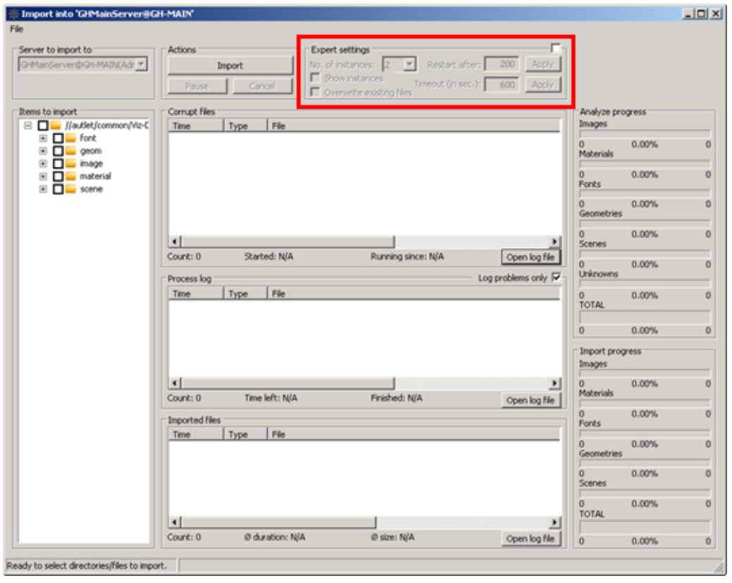732x583 pixels.
Task: Click the Restart after input field
Action: pos(502,64)
